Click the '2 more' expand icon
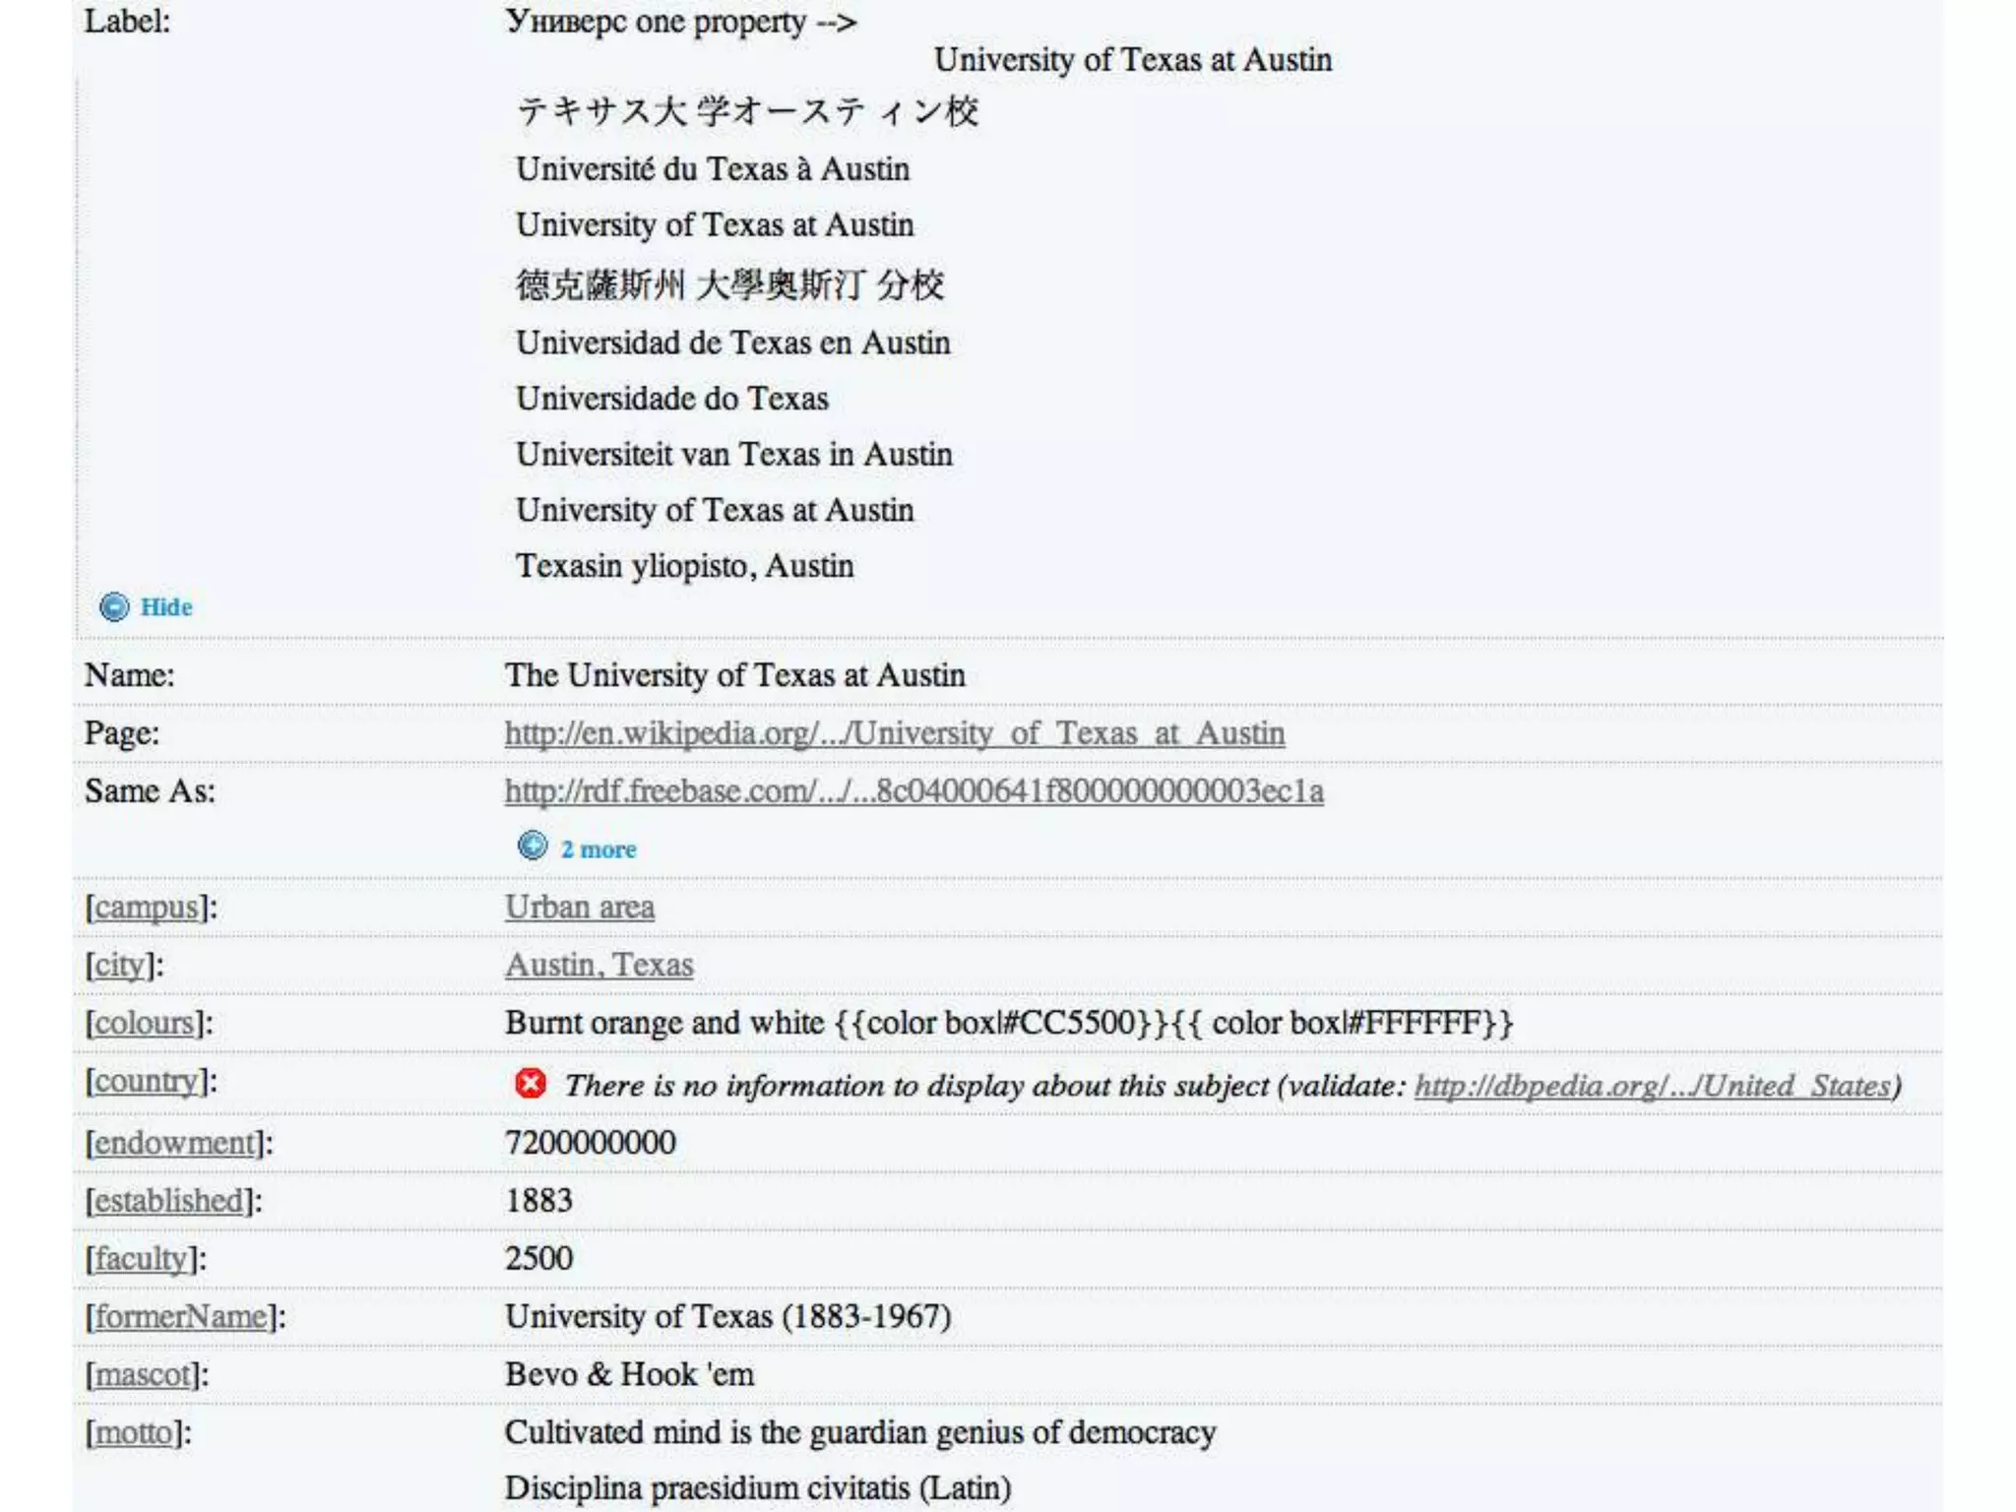This screenshot has height=1512, width=2016. click(533, 846)
